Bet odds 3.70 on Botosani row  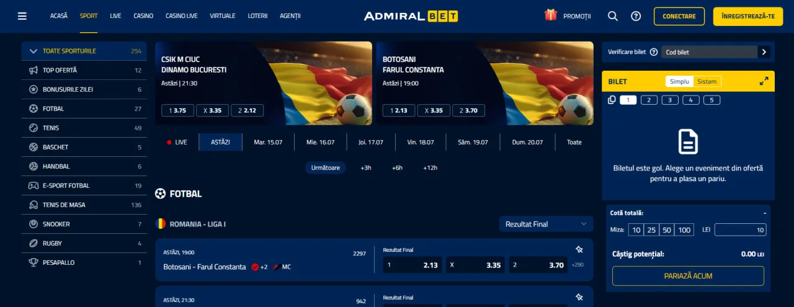tap(538, 265)
